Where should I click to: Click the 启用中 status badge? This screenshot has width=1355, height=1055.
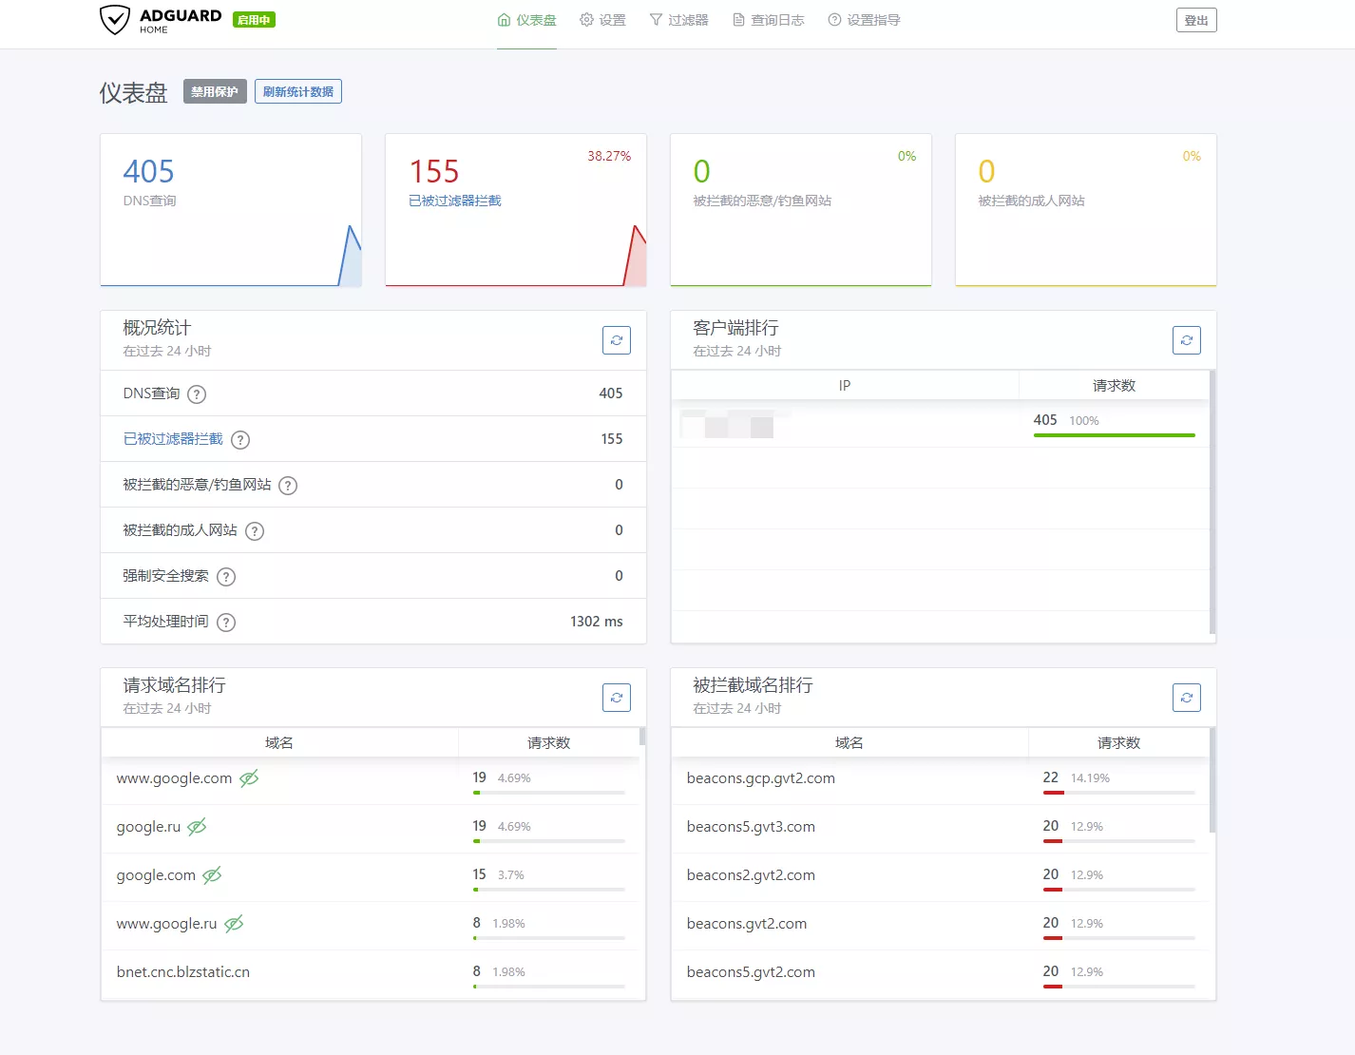pos(254,20)
